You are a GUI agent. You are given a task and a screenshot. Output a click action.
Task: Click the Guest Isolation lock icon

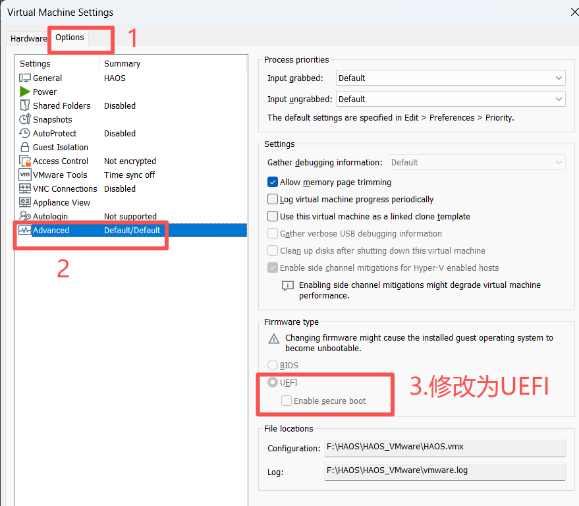tap(25, 147)
